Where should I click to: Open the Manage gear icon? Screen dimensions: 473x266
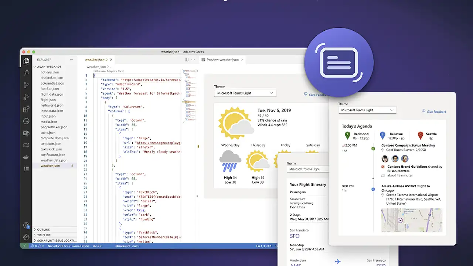[26, 237]
